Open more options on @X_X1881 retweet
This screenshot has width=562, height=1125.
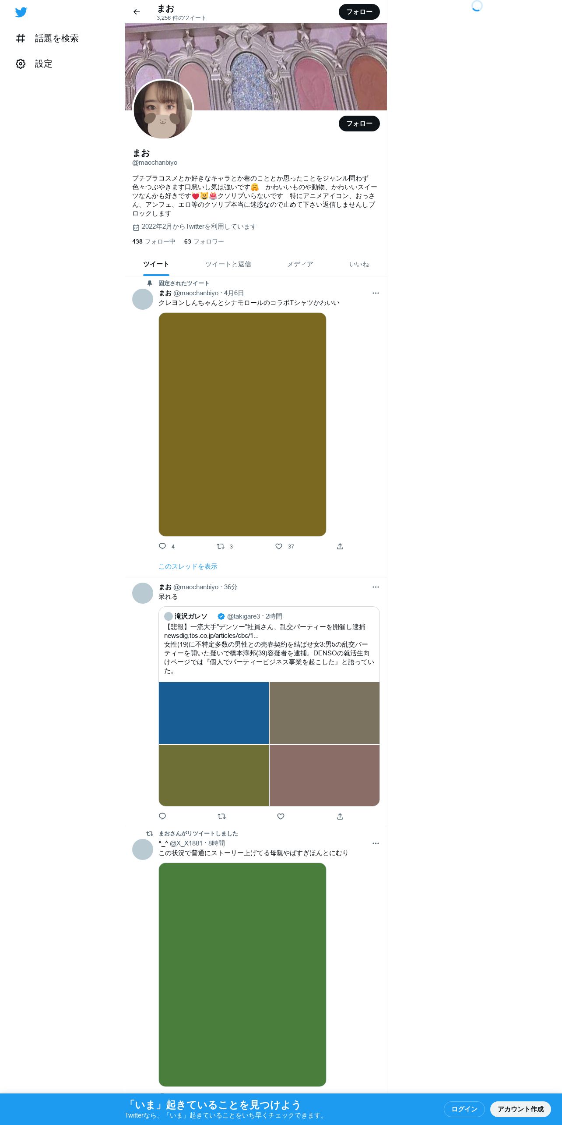376,843
